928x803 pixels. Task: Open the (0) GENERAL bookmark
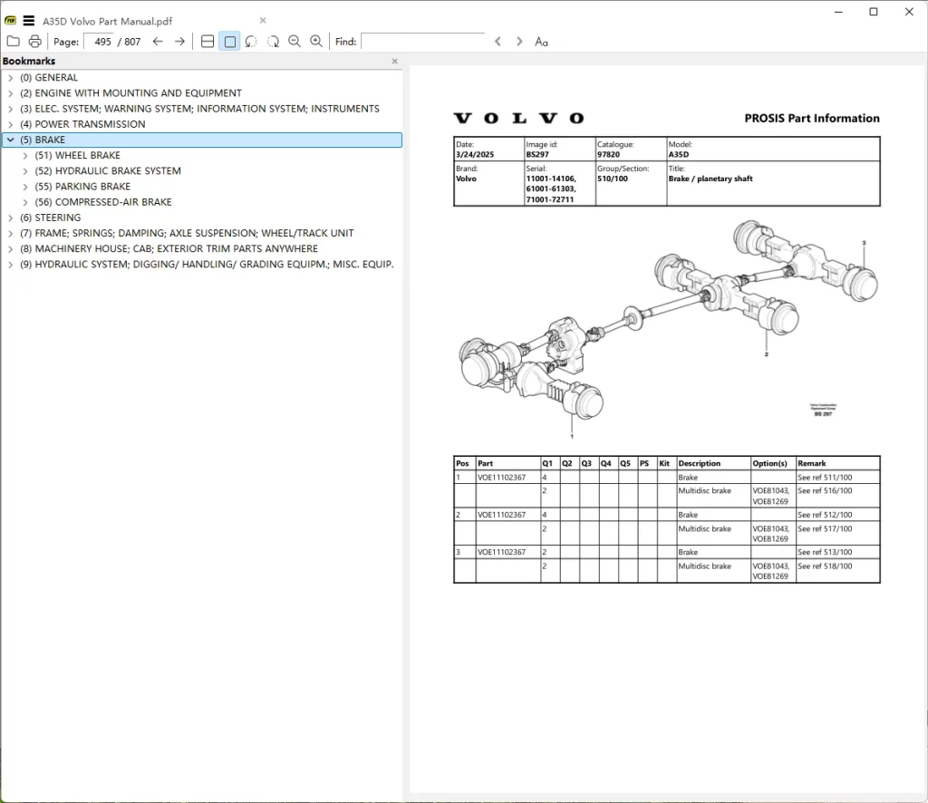click(49, 78)
